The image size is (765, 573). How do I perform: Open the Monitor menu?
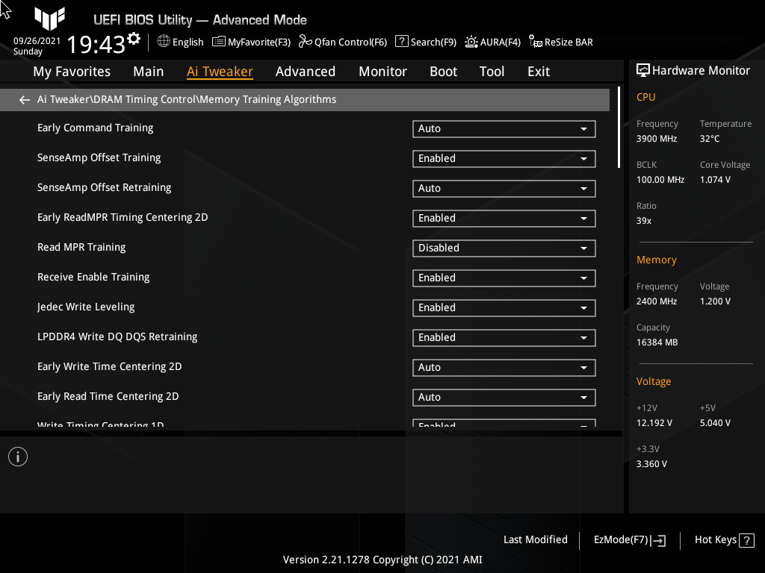[x=382, y=71]
